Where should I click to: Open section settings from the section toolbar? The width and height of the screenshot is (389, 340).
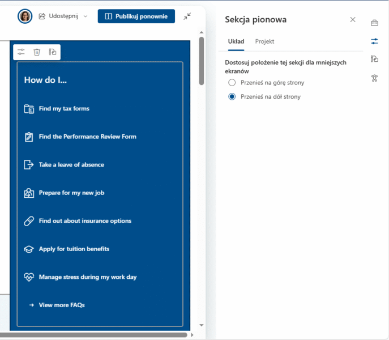pos(21,52)
